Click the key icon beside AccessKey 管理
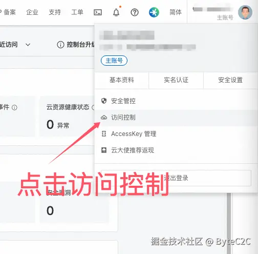 104,134
